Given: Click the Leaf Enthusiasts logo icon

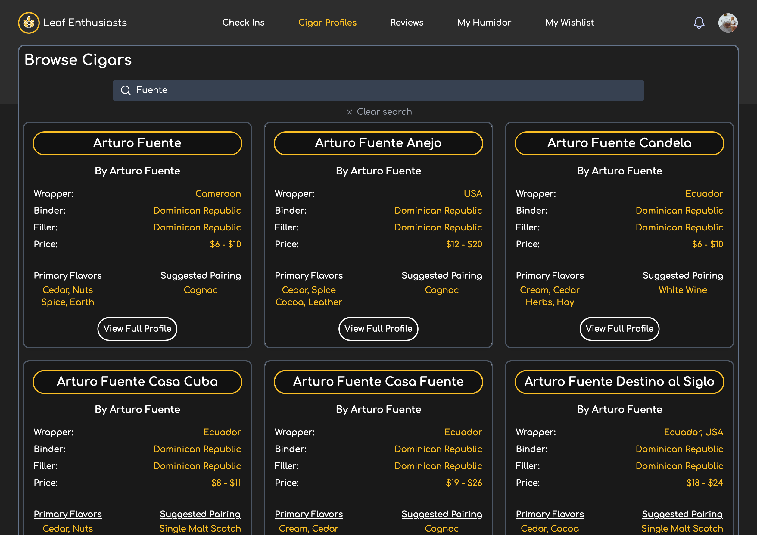Looking at the screenshot, I should point(29,23).
